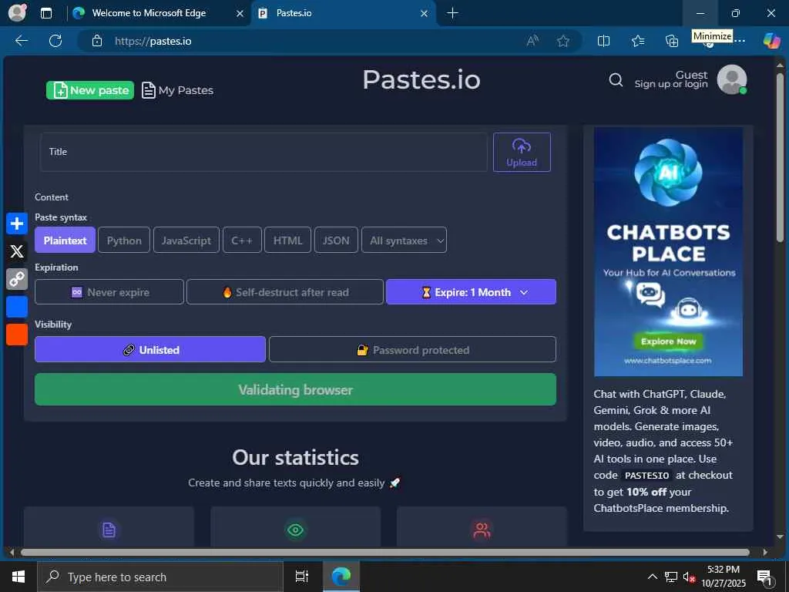The height and width of the screenshot is (592, 789).
Task: Click the users statistics icon
Action: [482, 530]
